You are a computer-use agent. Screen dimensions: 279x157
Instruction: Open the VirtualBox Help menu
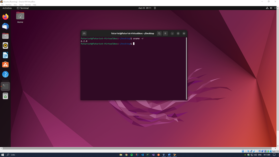click(x=35, y=5)
